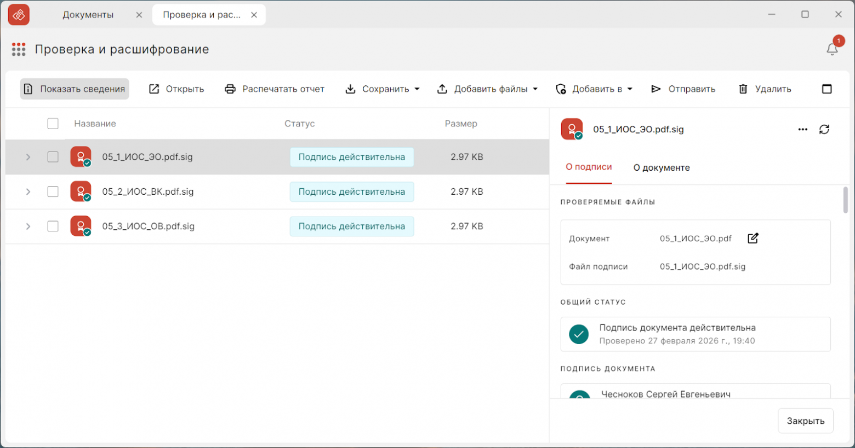This screenshot has width=855, height=448.
Task: Click the Delete trash icon
Action: point(743,89)
